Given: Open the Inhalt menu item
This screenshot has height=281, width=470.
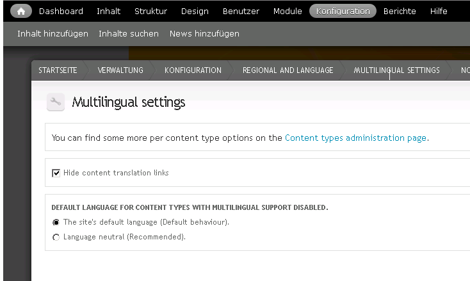Looking at the screenshot, I should [108, 11].
